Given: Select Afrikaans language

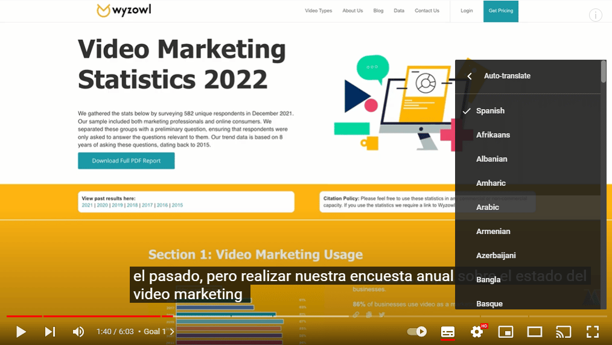Looking at the screenshot, I should (x=528, y=135).
